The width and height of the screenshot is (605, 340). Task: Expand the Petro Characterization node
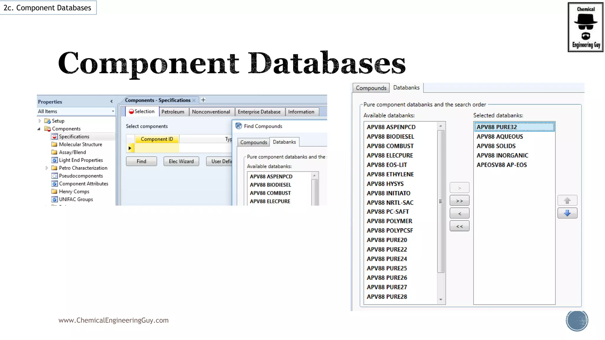(47, 168)
